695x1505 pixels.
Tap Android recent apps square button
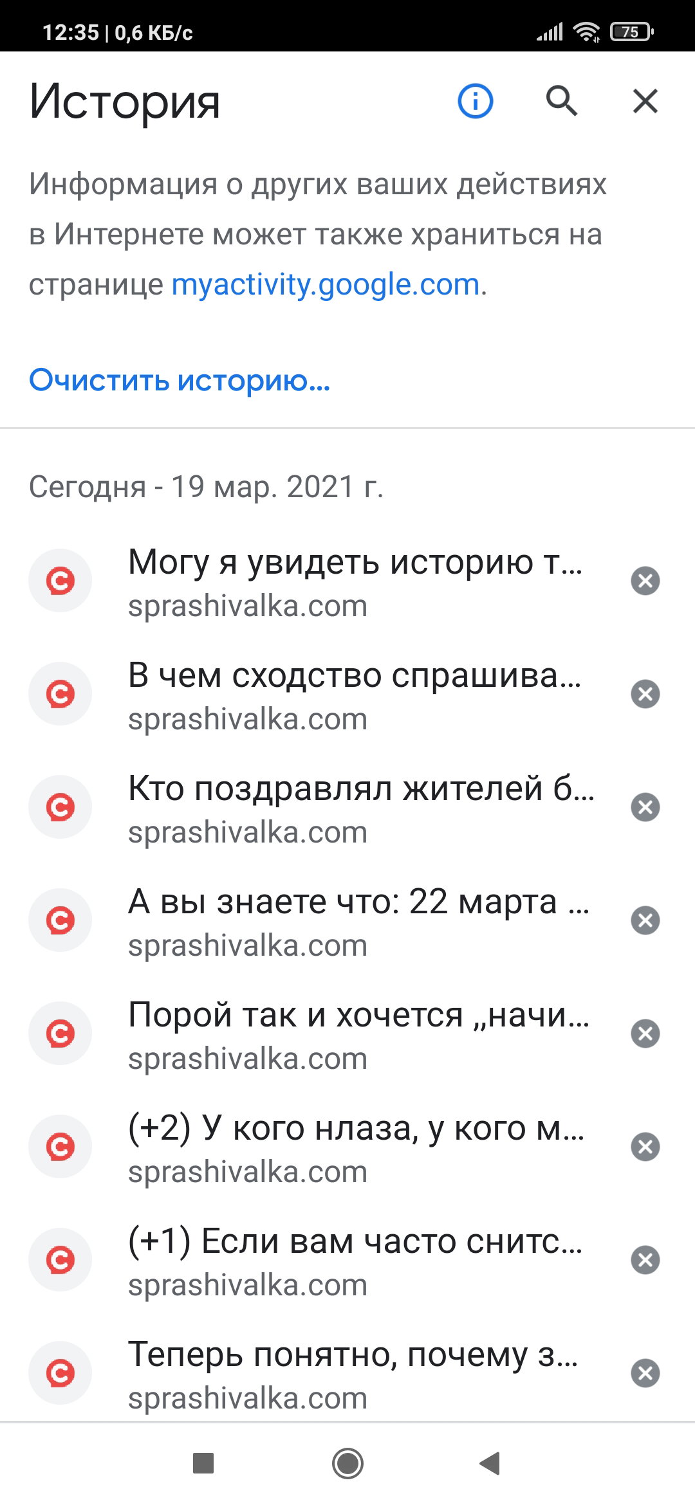pos(203,1463)
